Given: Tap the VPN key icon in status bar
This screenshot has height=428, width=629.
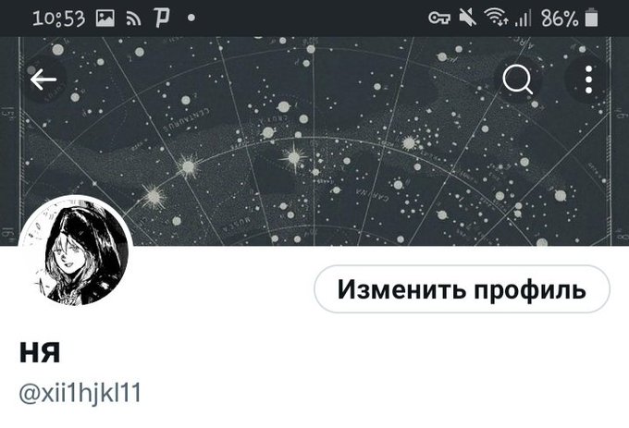Looking at the screenshot, I should [x=439, y=18].
